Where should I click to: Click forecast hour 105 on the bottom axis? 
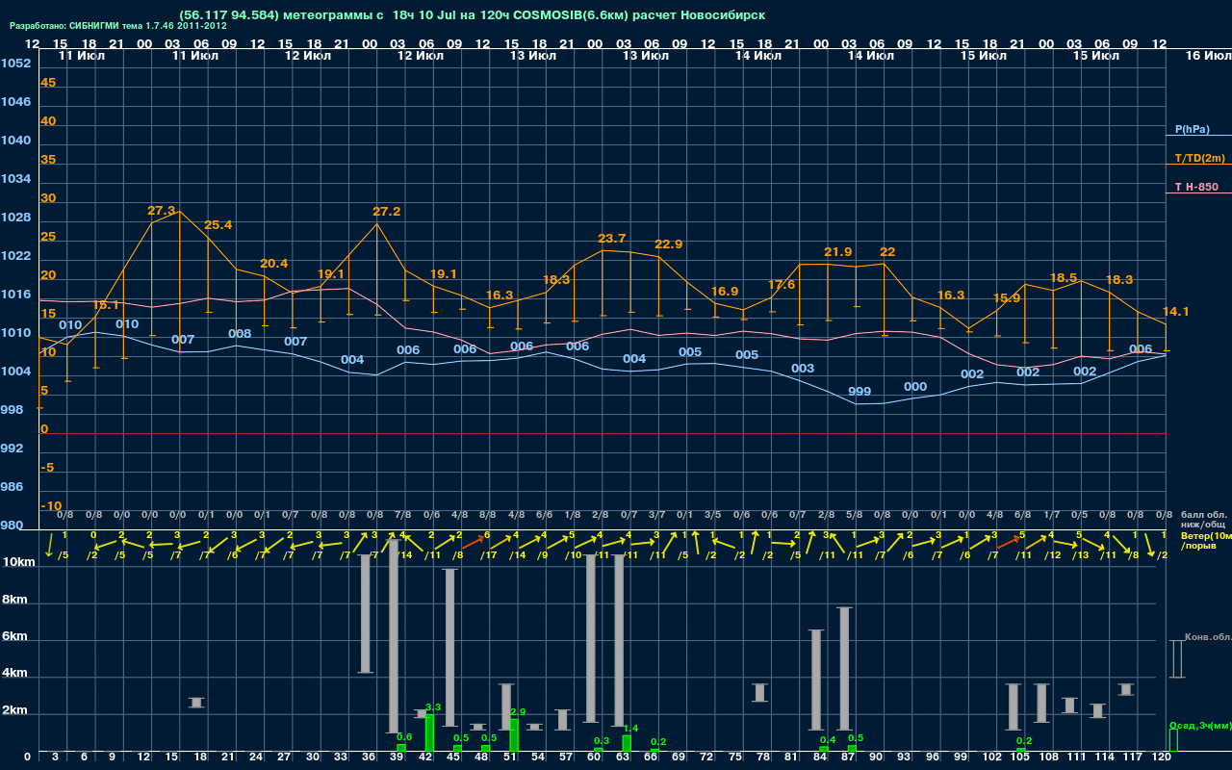coord(1020,757)
